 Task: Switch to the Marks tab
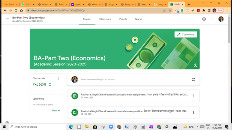tap(139, 19)
